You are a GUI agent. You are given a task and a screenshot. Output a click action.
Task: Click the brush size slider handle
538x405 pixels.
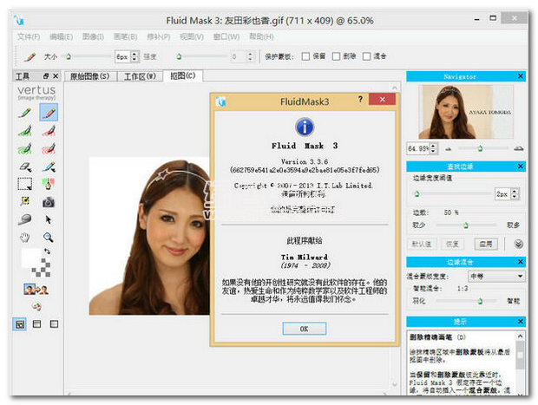pyautogui.click(x=69, y=56)
